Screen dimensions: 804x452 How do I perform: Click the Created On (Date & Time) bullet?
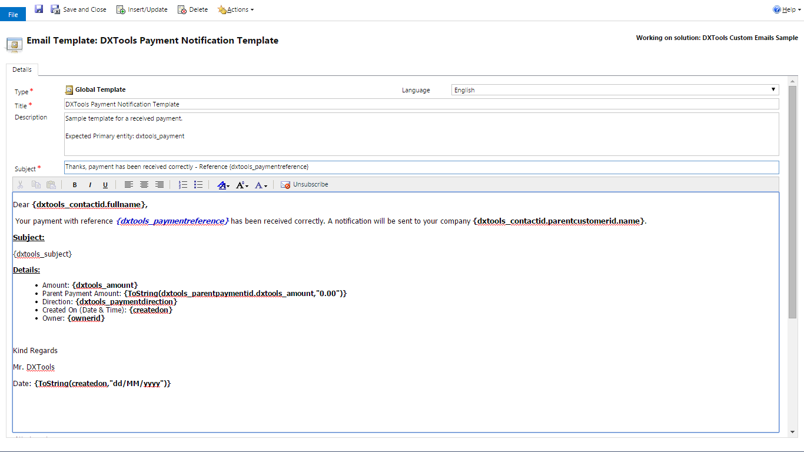click(108, 310)
